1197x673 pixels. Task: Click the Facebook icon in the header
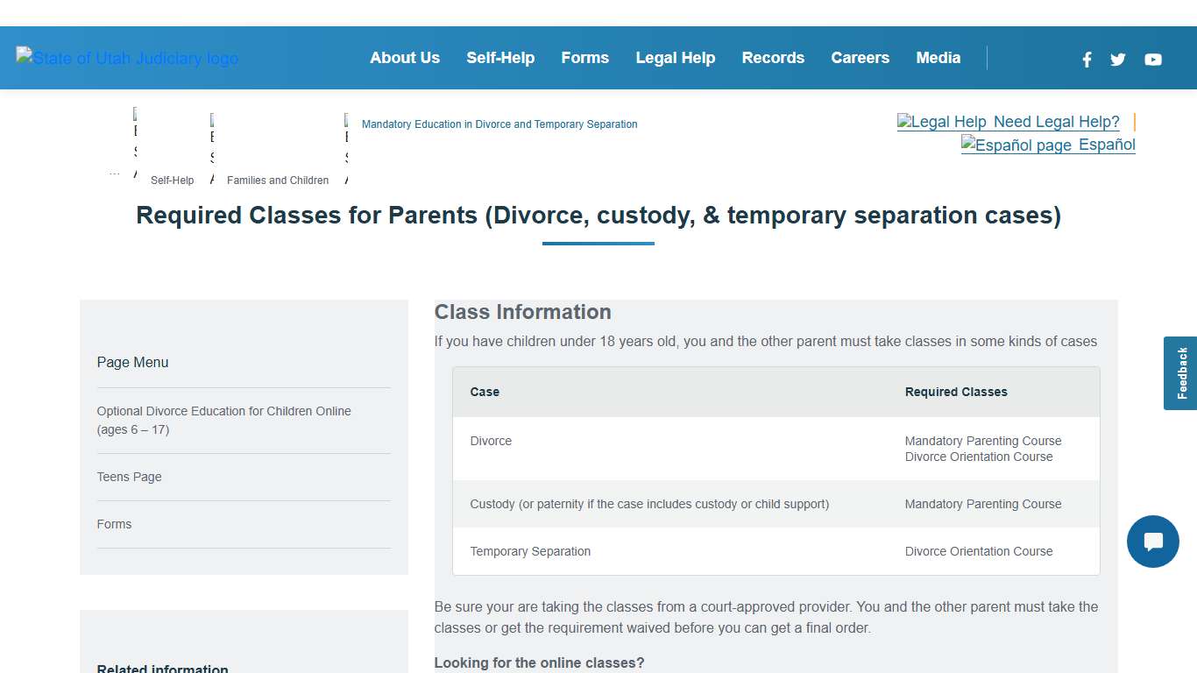point(1087,60)
